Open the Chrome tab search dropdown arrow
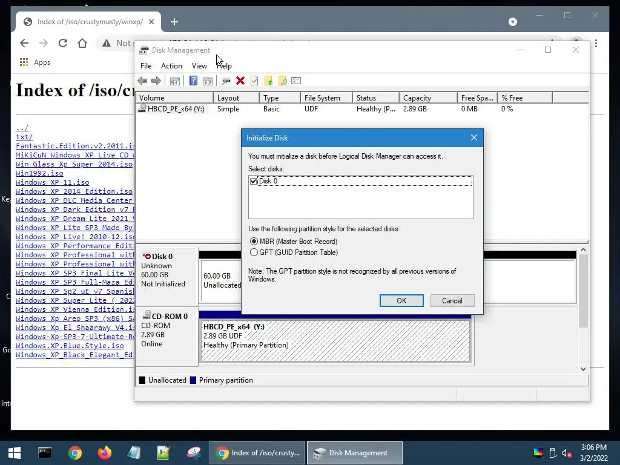Screen dimensions: 620x465 tap(513, 22)
